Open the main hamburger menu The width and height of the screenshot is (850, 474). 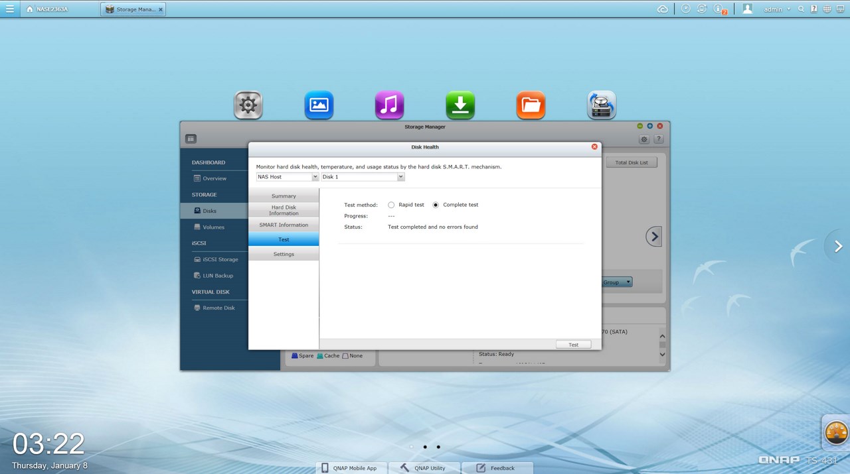pyautogui.click(x=9, y=9)
